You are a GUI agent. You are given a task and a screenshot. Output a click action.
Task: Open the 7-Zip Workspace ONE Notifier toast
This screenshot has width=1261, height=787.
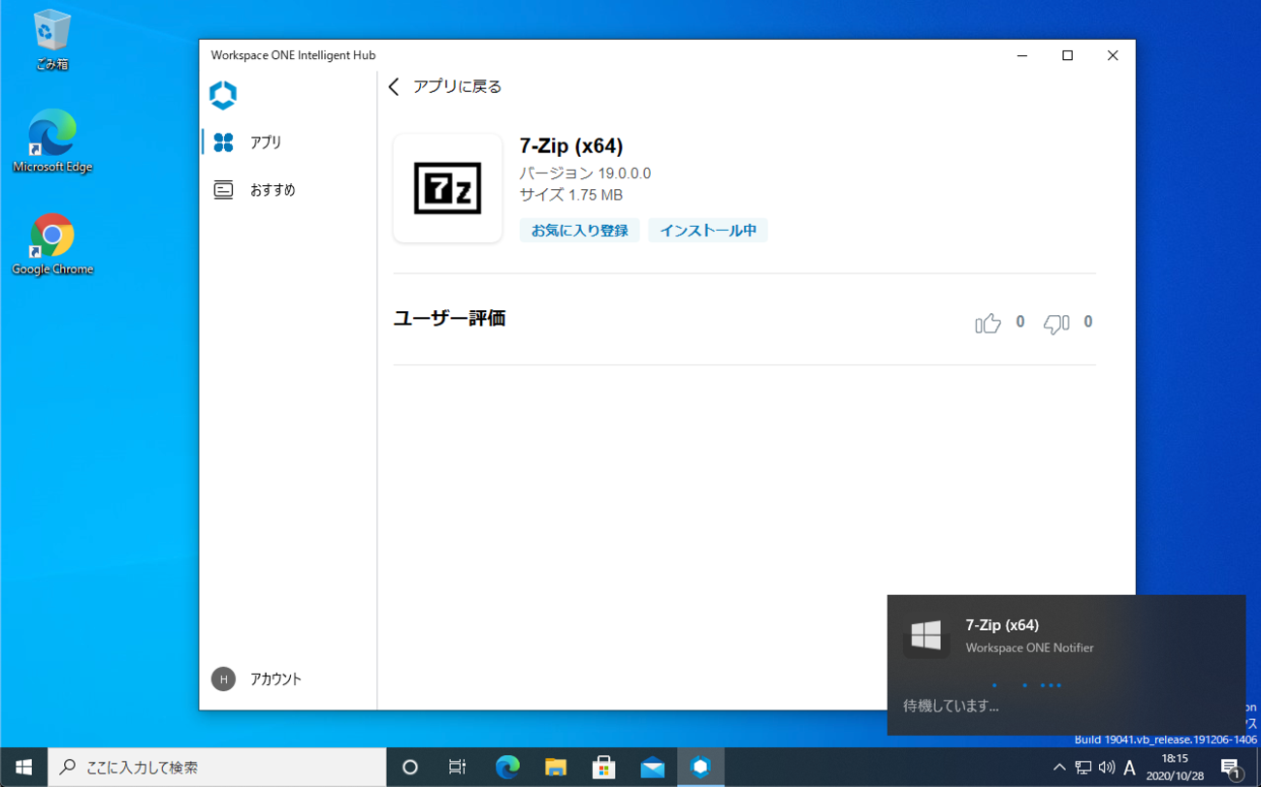pos(1066,665)
